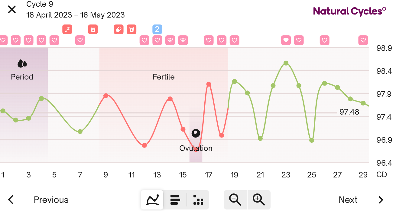Click the blue number 2 badge
This screenshot has width=396, height=211.
pos(157,29)
